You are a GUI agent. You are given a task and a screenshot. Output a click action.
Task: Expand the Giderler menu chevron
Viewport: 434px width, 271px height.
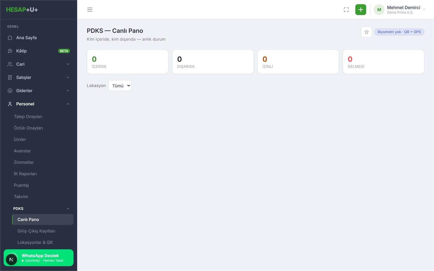68,91
